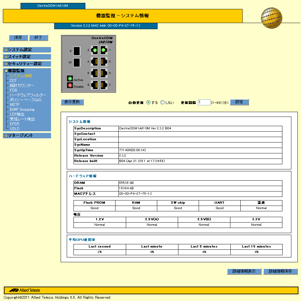This screenshot has width=301, height=301.
Task: Click port 2 icon on the switch panel
Action: click(95, 50)
